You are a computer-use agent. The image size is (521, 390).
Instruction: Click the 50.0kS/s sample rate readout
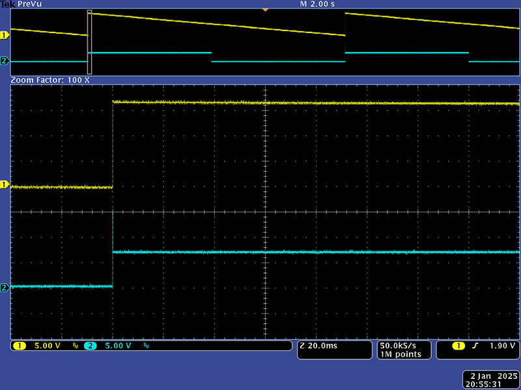(x=399, y=346)
